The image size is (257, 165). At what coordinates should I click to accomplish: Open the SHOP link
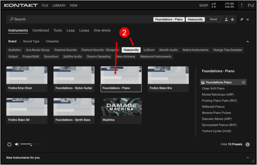(203, 5)
